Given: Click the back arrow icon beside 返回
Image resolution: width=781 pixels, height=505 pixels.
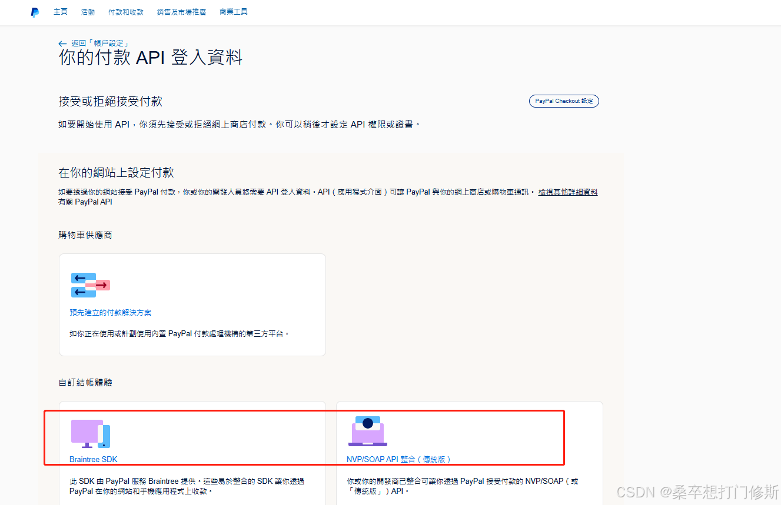Looking at the screenshot, I should (x=62, y=44).
